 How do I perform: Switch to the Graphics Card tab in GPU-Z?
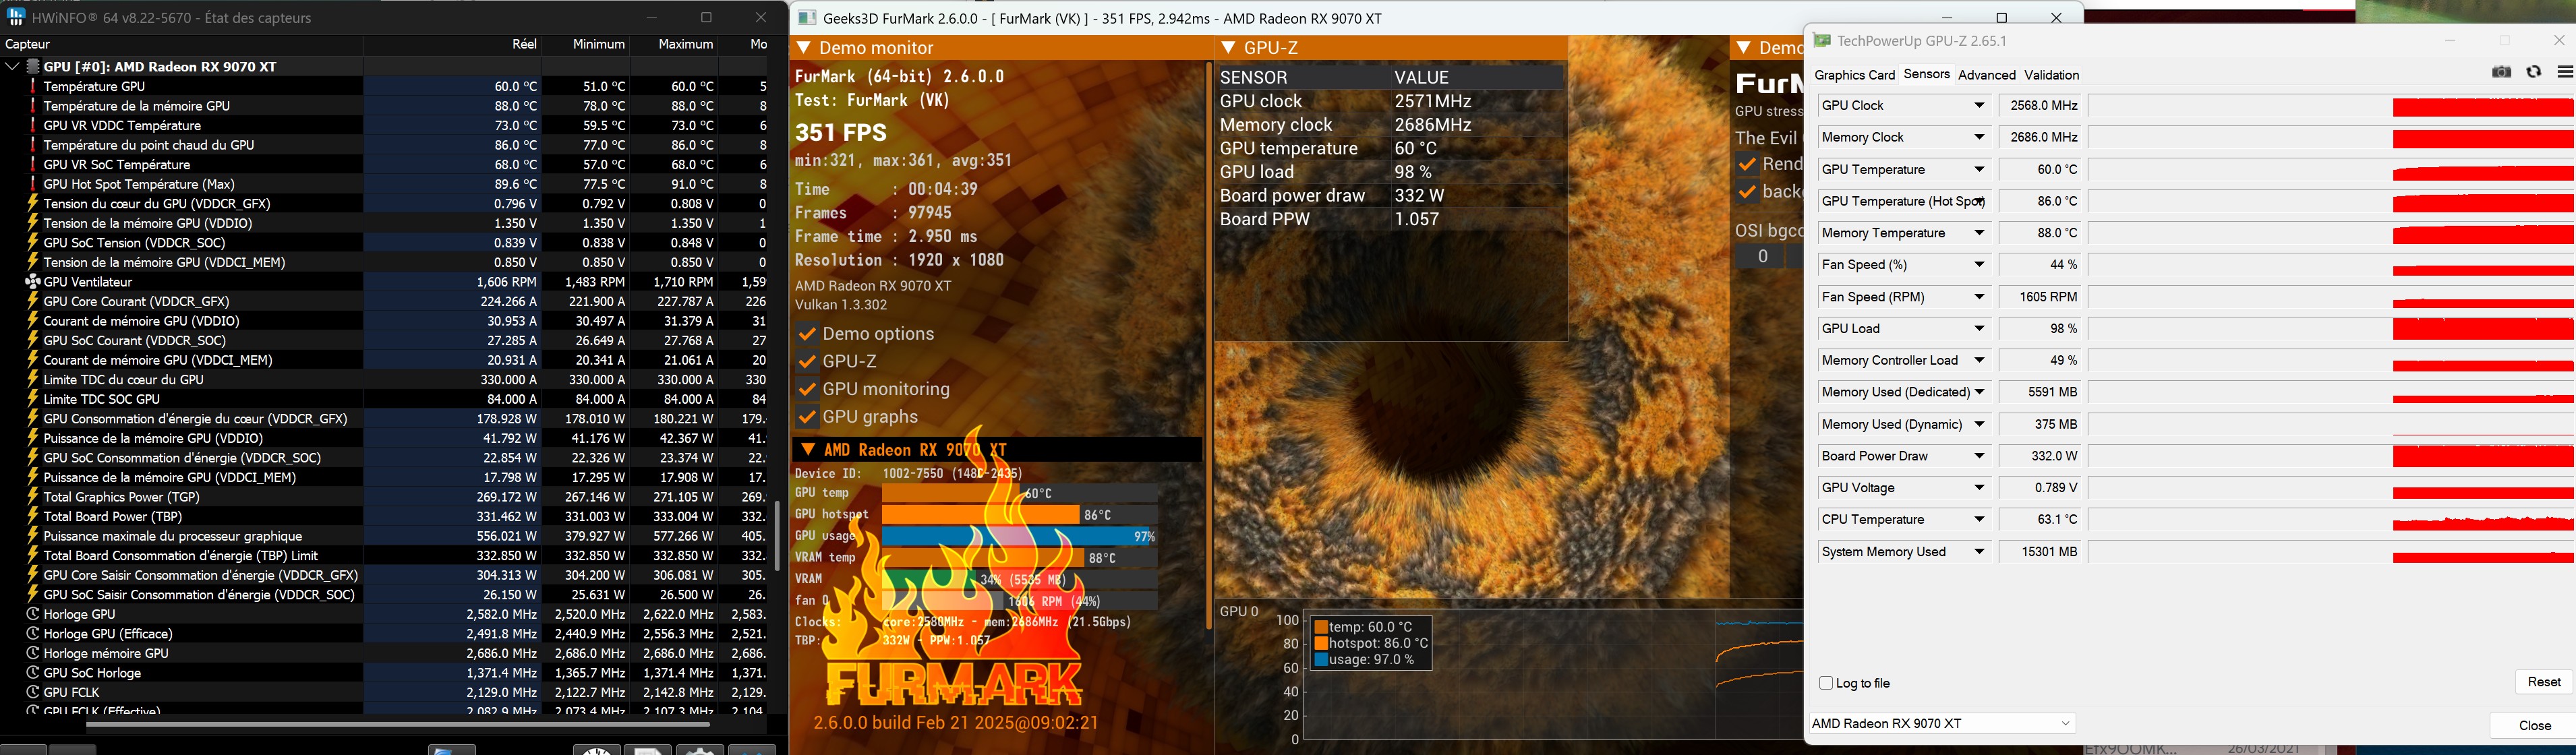[x=1855, y=75]
